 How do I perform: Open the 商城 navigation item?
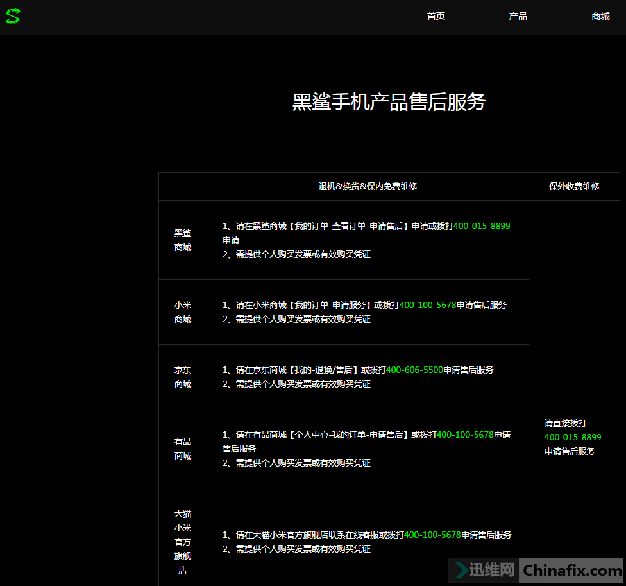coord(600,16)
